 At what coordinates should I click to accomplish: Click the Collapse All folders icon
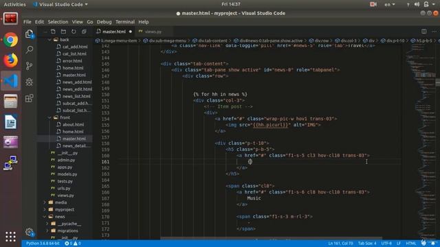click(x=84, y=32)
